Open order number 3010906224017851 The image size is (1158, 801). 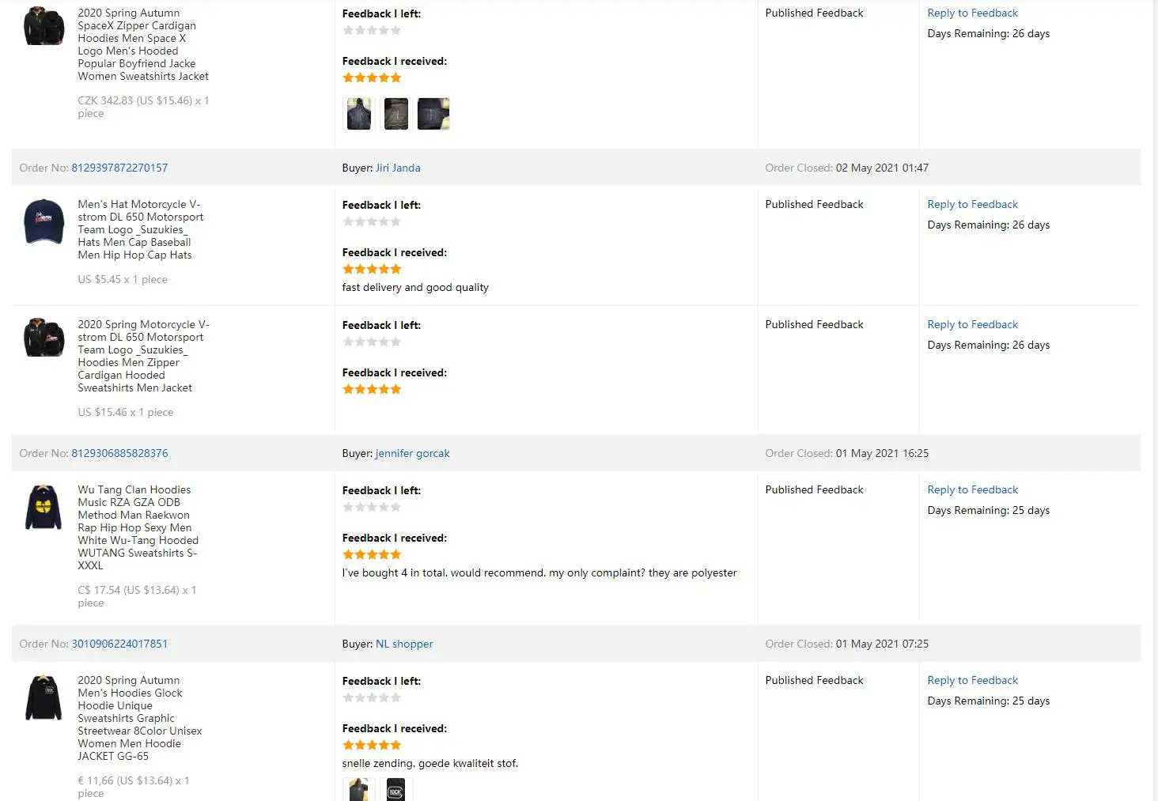tap(119, 644)
